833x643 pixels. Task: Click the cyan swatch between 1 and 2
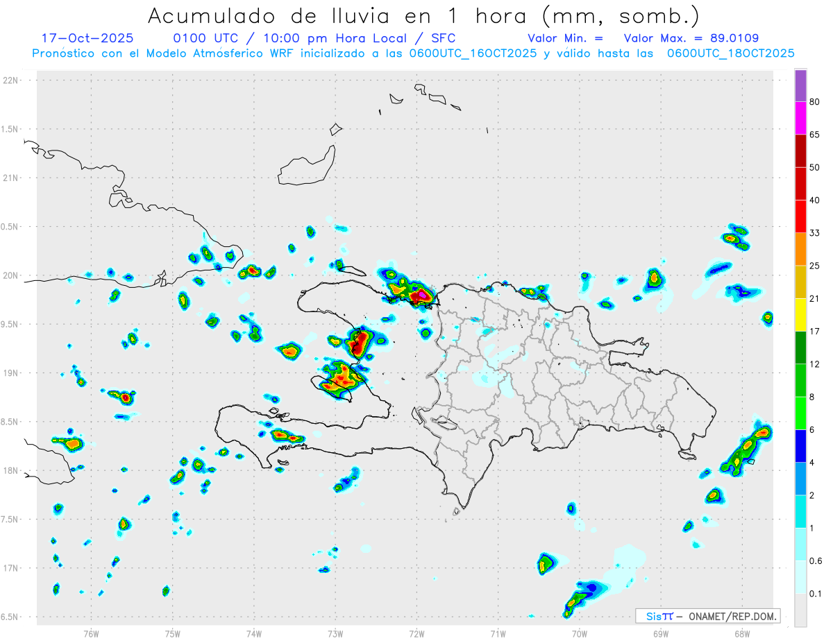(800, 512)
